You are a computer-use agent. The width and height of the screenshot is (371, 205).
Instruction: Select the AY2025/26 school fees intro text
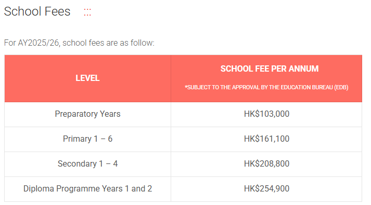click(79, 43)
